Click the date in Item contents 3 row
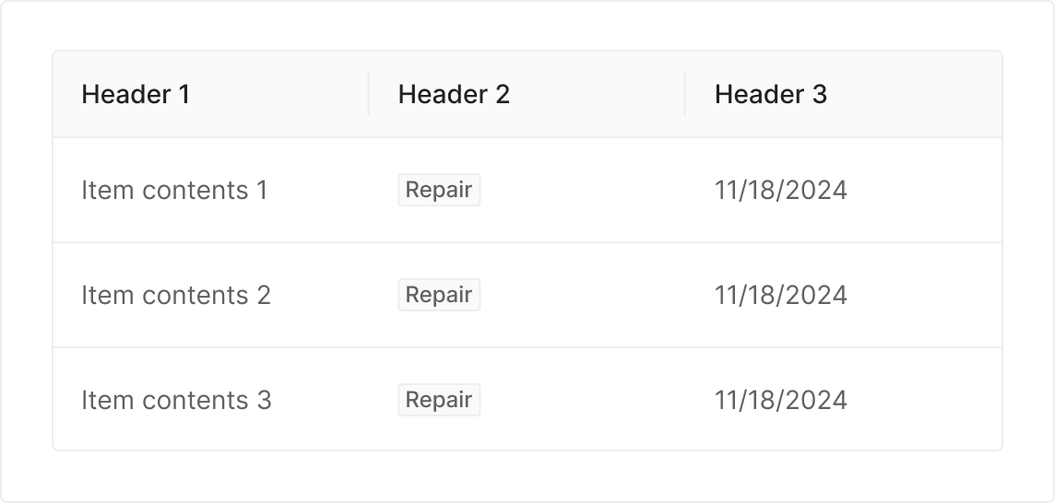 coord(780,401)
